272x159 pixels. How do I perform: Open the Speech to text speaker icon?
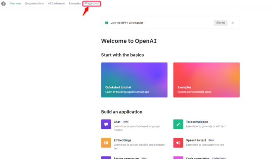point(178,143)
